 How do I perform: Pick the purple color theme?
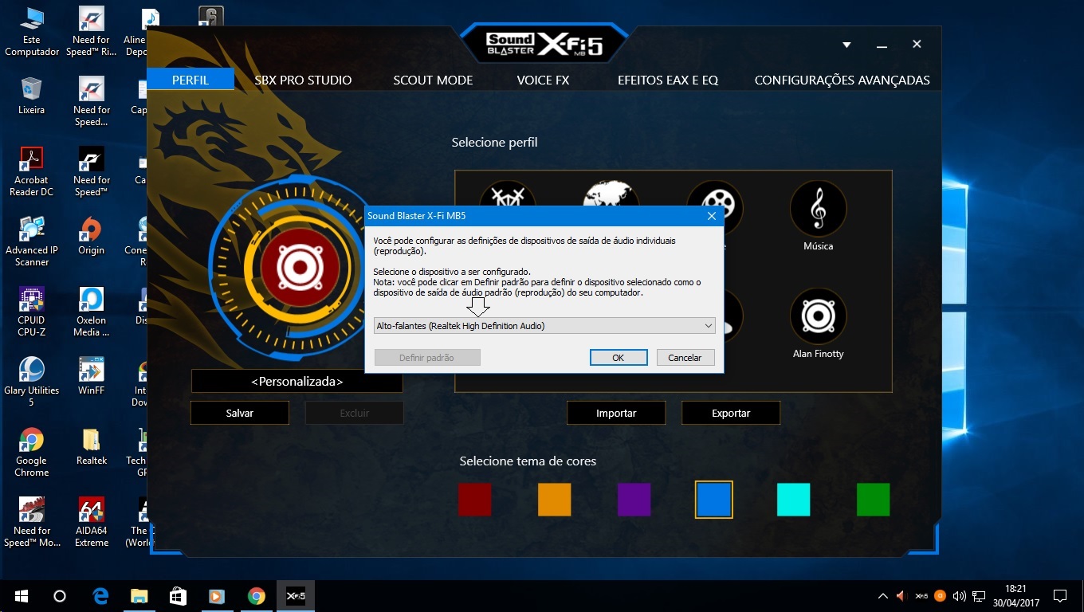coord(634,500)
